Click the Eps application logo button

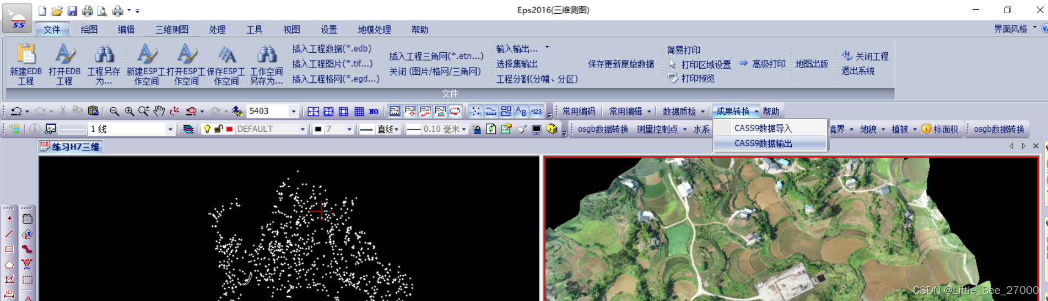[17, 18]
